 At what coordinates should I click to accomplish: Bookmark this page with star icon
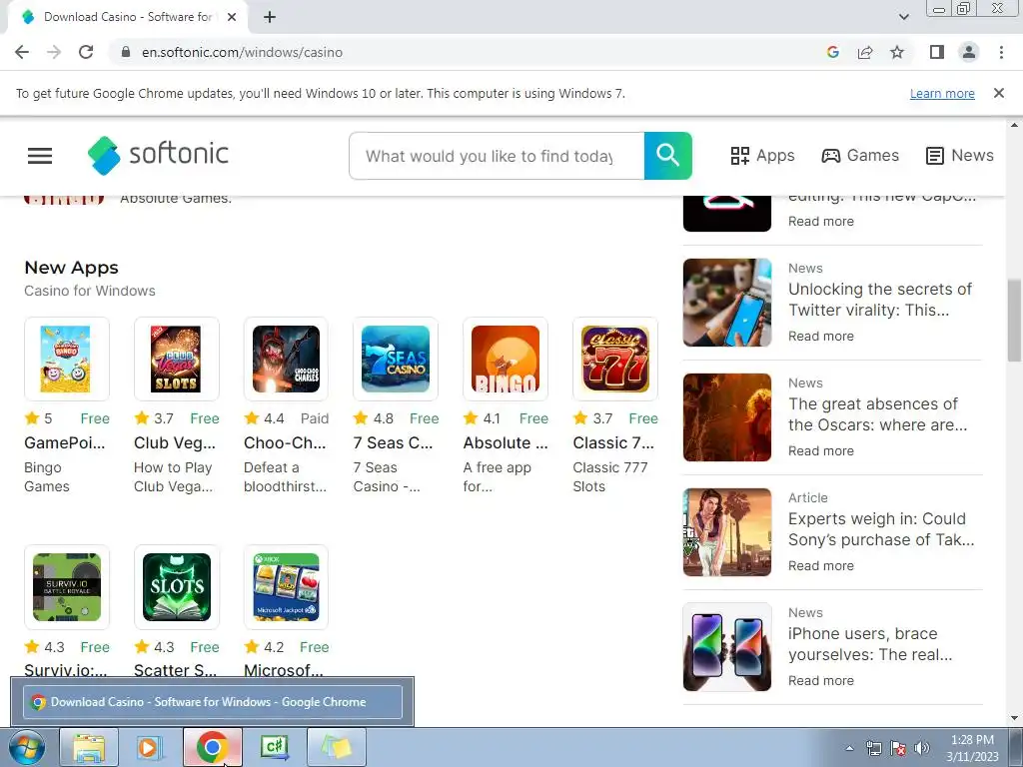897,52
